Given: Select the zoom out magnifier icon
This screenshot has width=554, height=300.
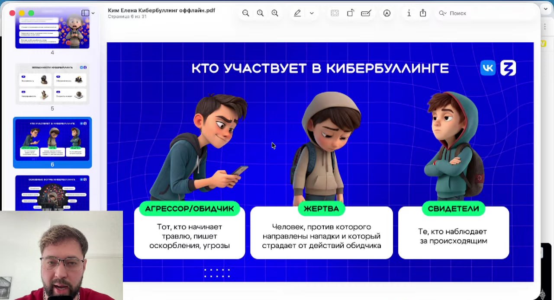Looking at the screenshot, I should tap(246, 13).
